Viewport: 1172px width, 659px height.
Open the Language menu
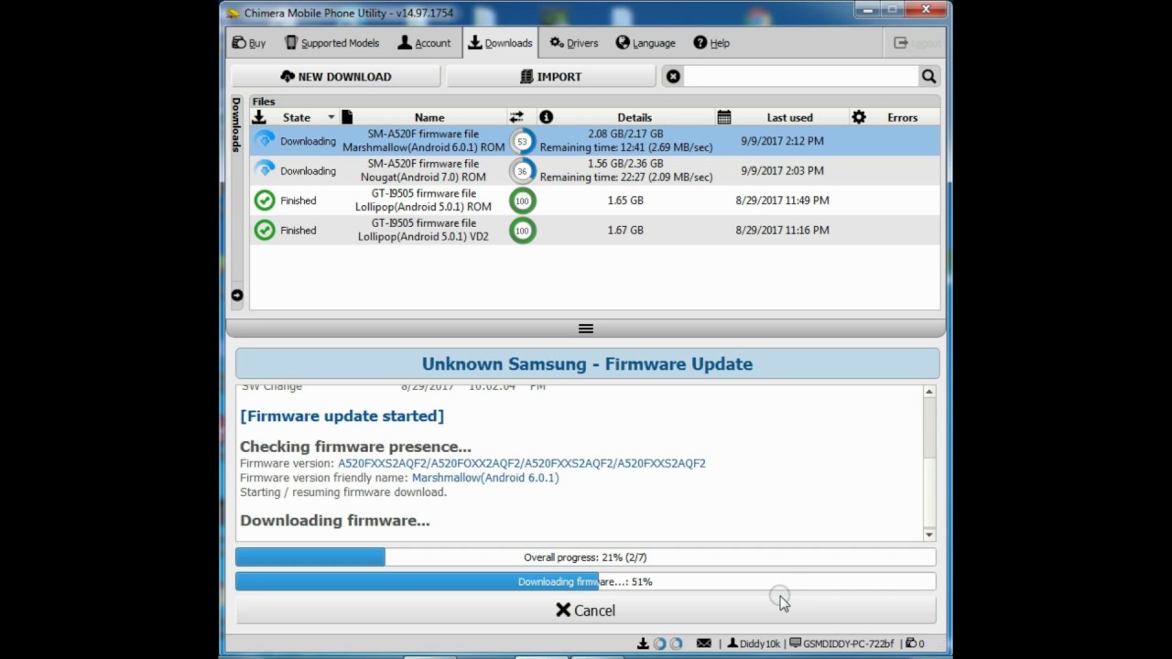646,43
